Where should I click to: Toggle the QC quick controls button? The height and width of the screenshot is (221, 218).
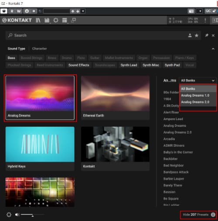tap(208, 11)
